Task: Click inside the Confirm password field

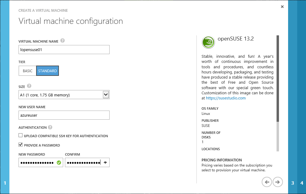Action: pos(87,163)
